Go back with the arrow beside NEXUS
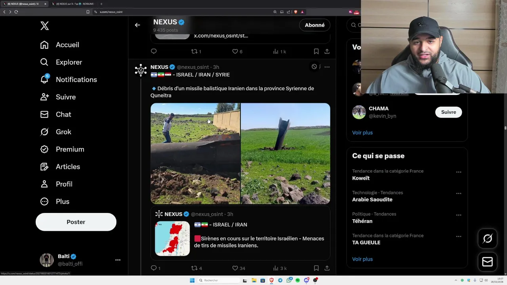 pos(137,25)
